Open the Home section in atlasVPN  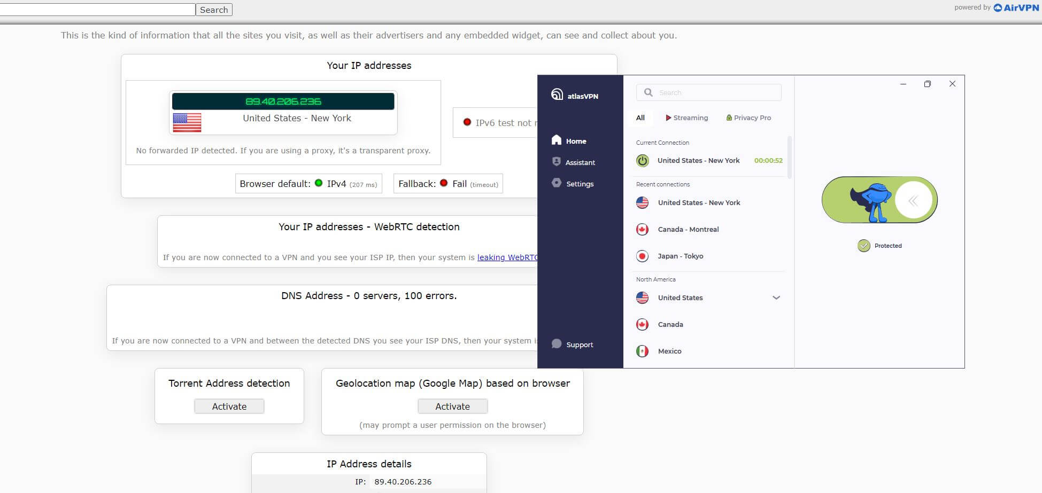click(569, 140)
